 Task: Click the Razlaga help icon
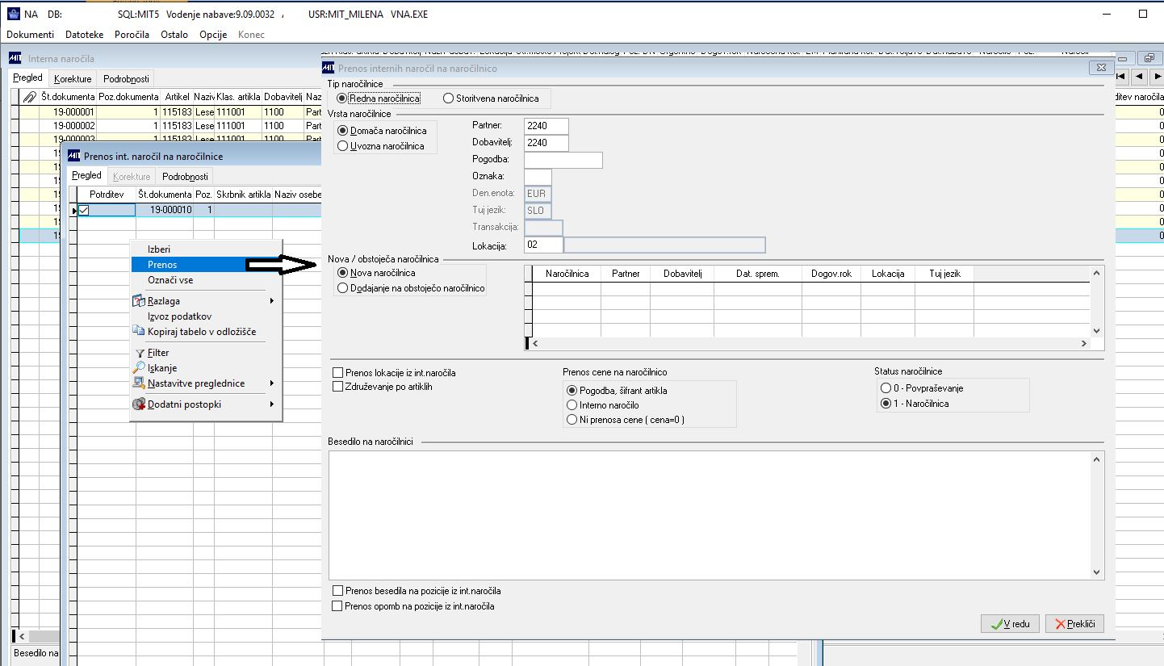click(x=140, y=301)
